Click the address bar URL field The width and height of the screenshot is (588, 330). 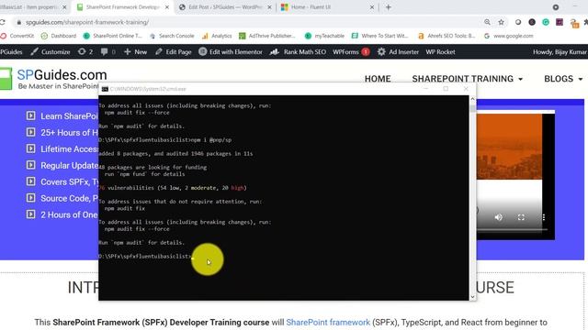[247, 22]
